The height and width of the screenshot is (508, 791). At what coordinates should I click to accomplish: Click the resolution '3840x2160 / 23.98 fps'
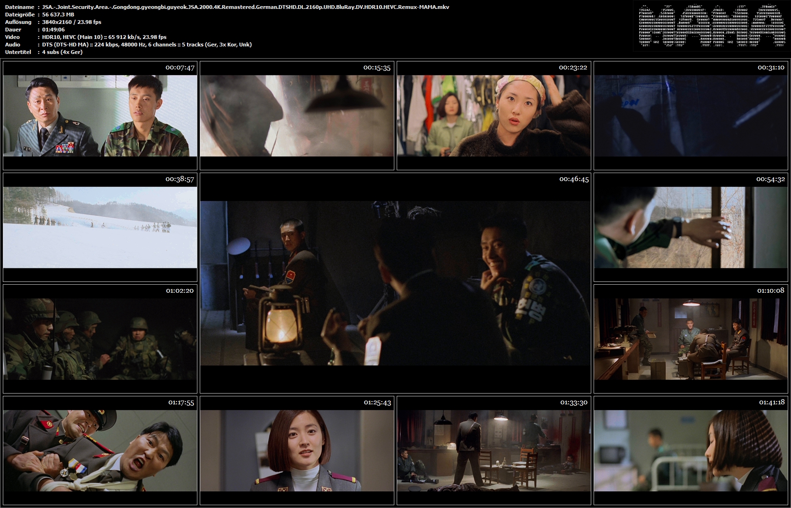72,22
